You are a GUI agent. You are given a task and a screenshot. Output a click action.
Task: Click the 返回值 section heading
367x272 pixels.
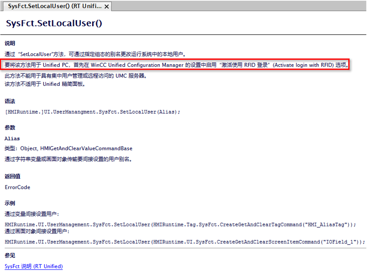click(x=12, y=176)
